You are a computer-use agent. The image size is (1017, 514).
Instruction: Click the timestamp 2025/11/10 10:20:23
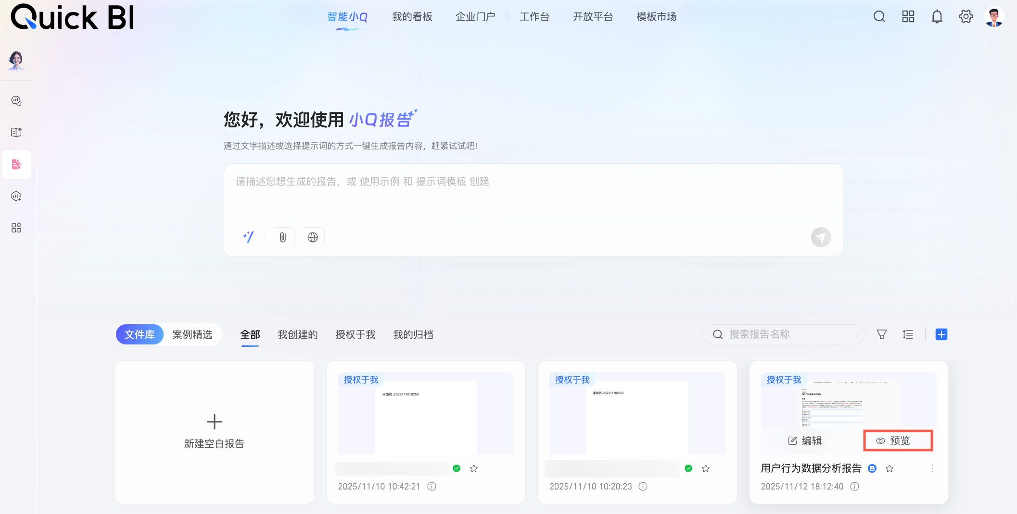click(591, 487)
